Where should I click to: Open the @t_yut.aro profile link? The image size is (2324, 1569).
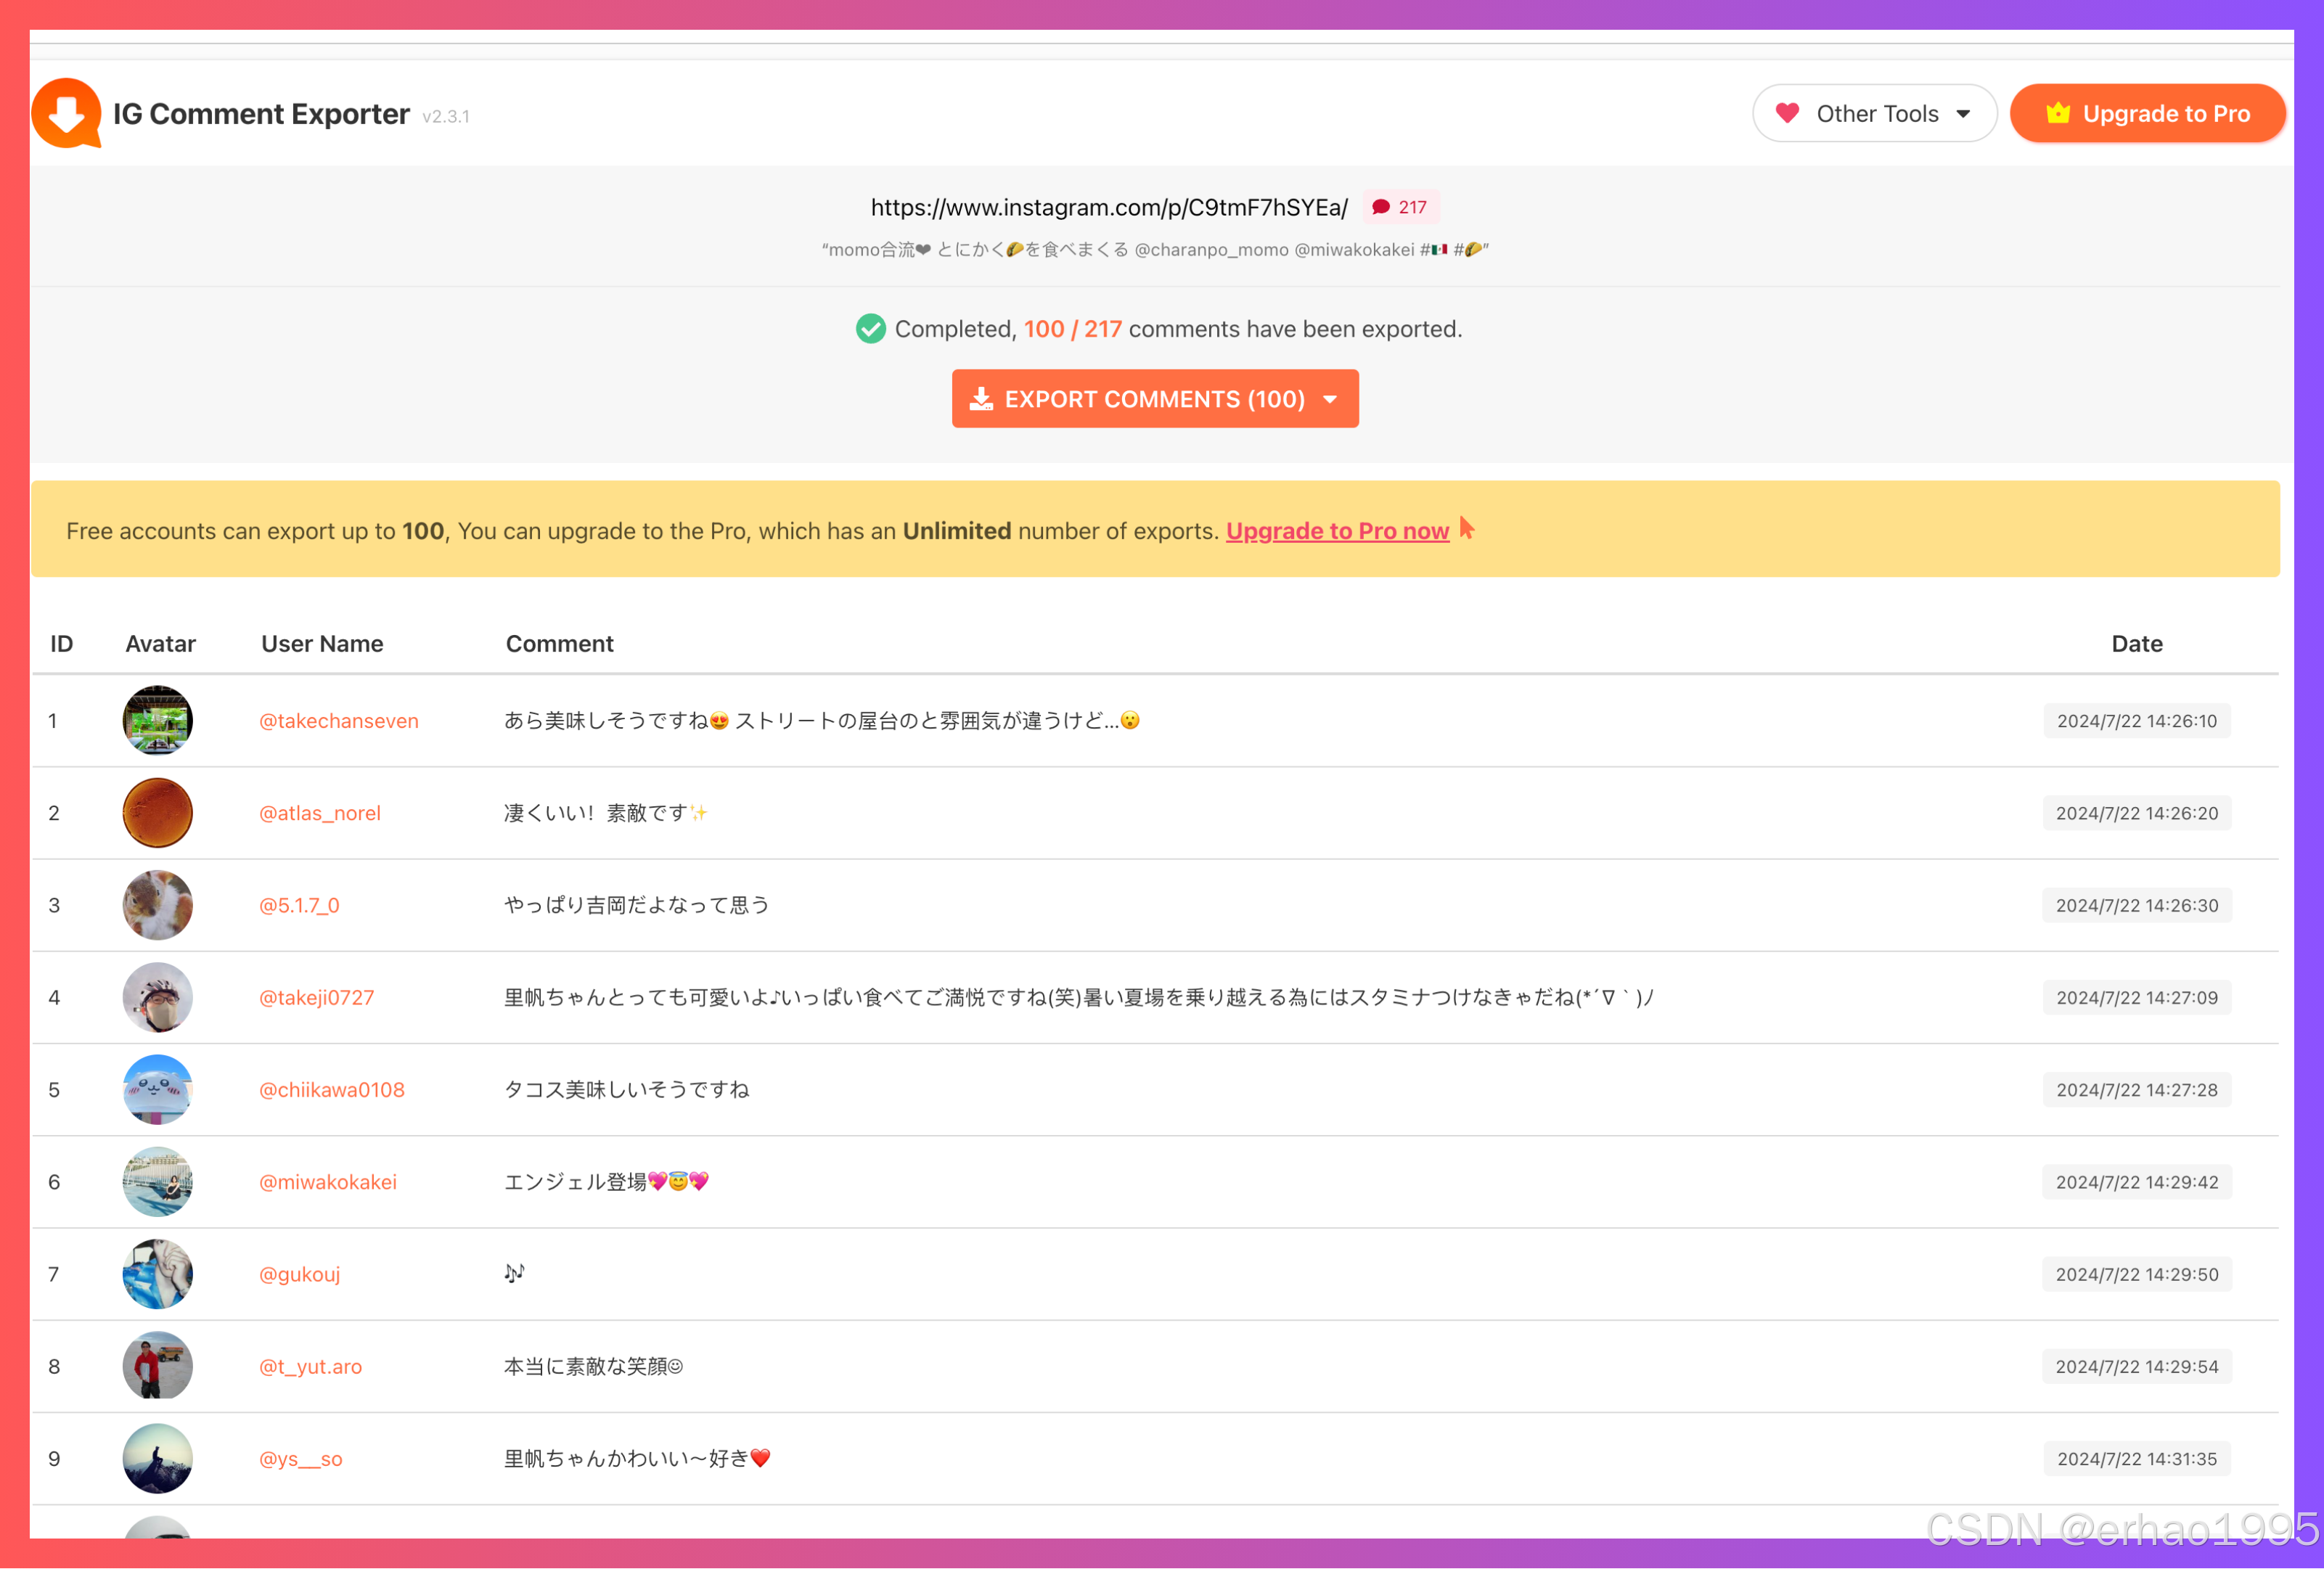pos(311,1366)
